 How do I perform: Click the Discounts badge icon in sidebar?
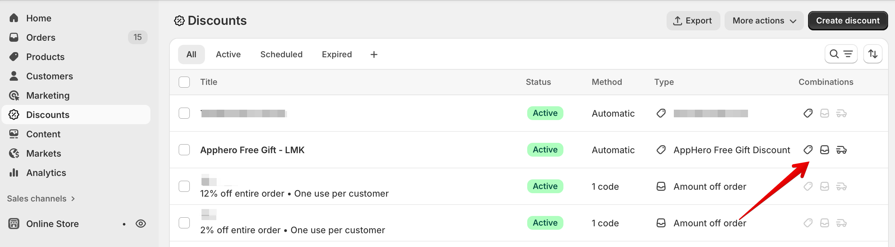click(14, 115)
